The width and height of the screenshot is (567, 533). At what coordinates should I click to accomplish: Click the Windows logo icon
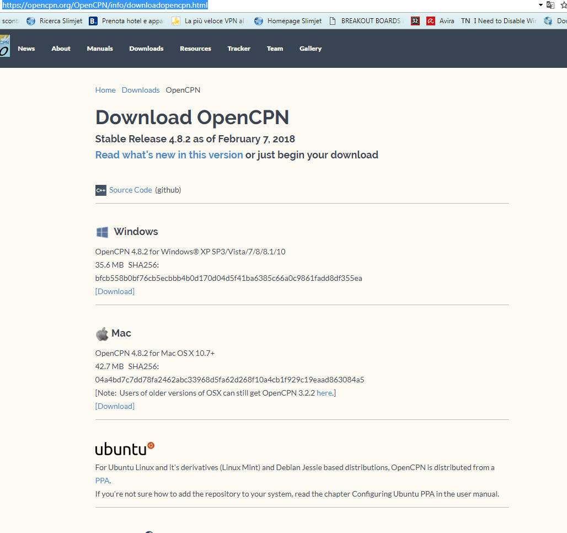tap(103, 232)
